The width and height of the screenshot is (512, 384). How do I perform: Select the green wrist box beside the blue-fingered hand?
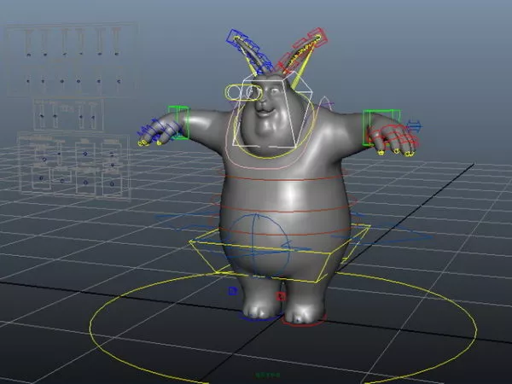(178, 122)
